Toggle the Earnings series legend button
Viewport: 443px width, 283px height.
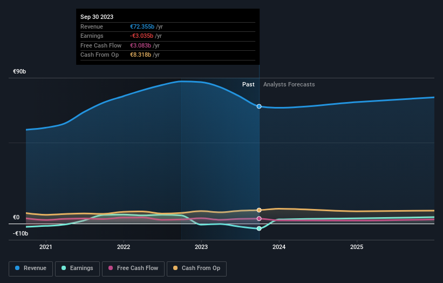click(x=77, y=268)
